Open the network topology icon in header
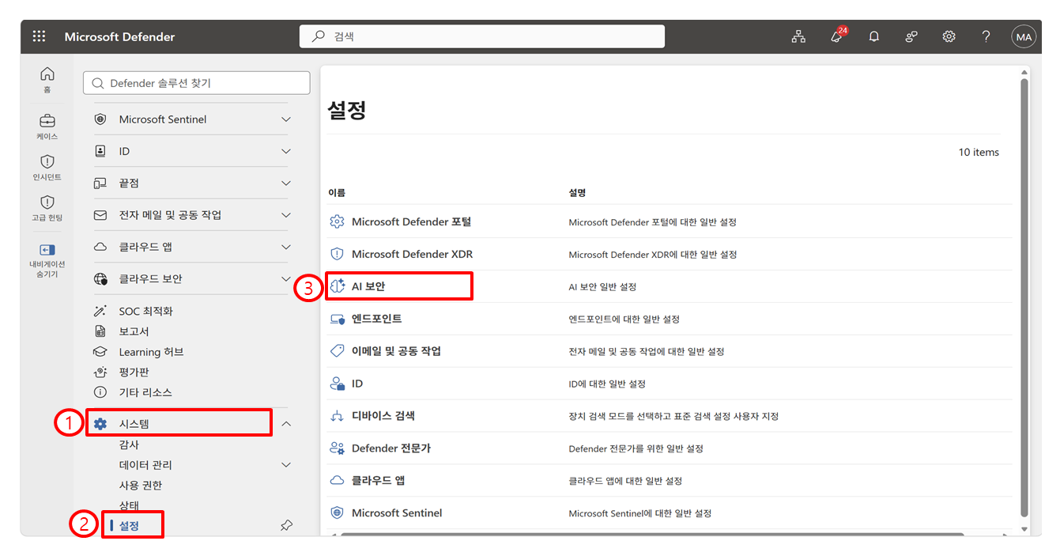 tap(798, 36)
